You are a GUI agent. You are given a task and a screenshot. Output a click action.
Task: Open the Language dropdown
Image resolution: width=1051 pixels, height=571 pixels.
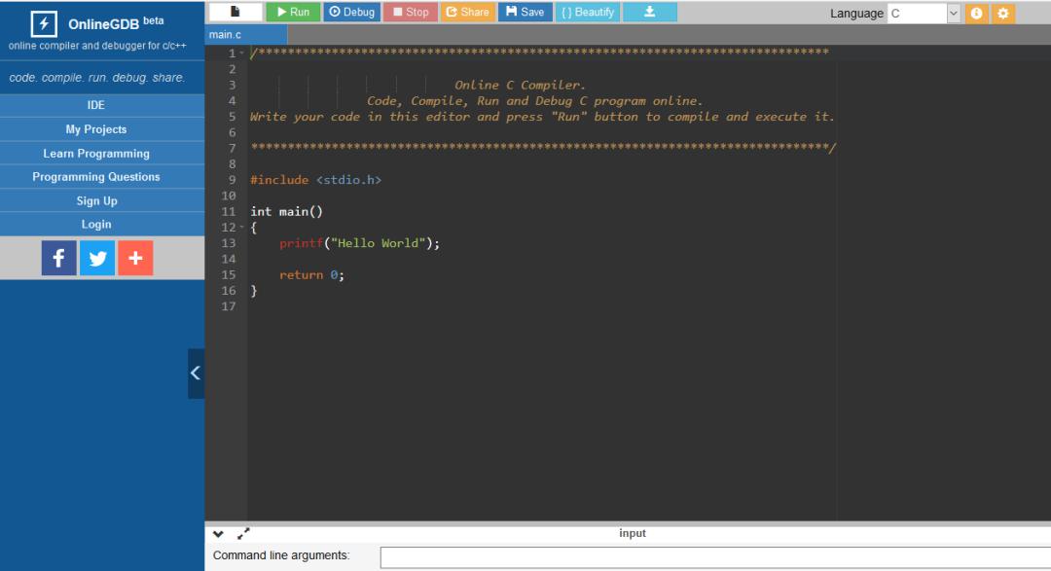pyautogui.click(x=924, y=14)
